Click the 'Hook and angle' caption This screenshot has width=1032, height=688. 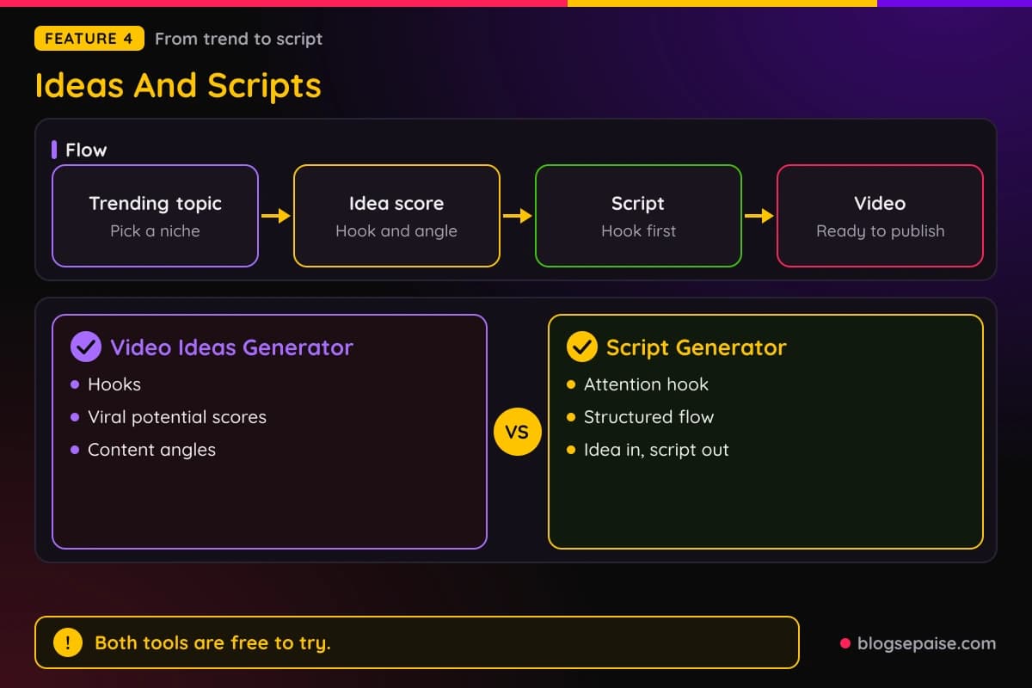coord(396,230)
